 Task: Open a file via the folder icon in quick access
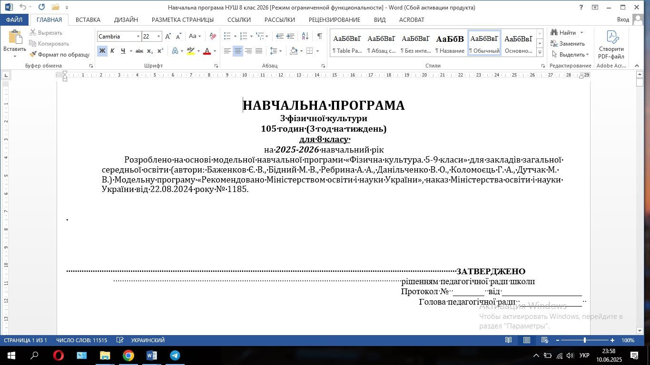tap(56, 7)
